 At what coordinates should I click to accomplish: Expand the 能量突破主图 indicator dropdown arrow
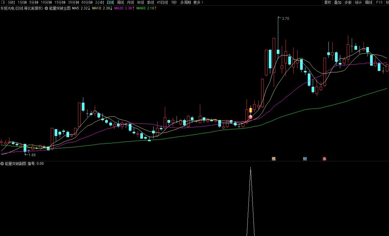(46, 8)
